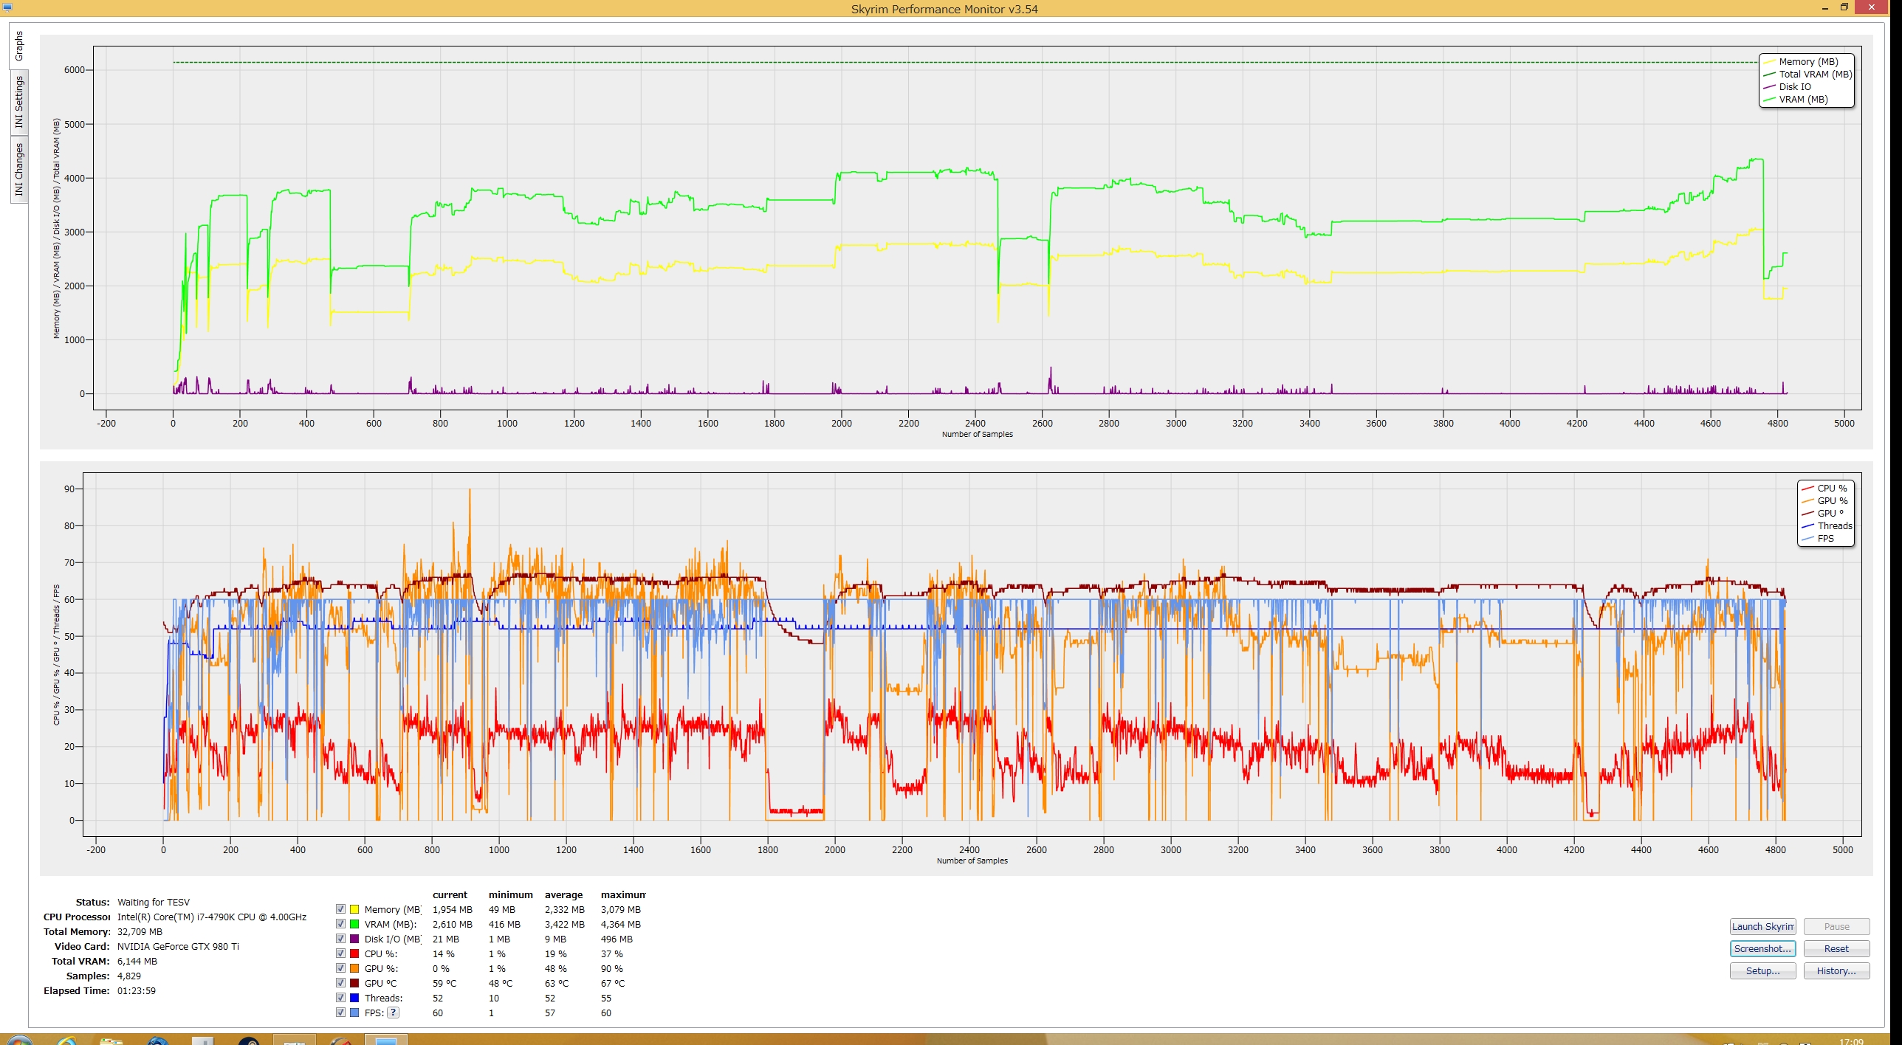Viewport: 1902px width, 1045px height.
Task: Click the bottom graph's 'Number of Samples' label
Action: point(972,861)
